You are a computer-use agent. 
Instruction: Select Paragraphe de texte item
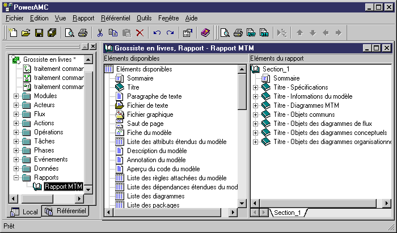[154, 96]
